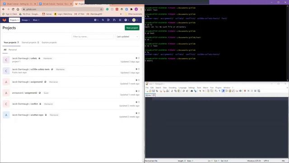Switch to Explore projects tab
Image resolution: width=289 pixels, height=163 pixels.
pyautogui.click(x=49, y=43)
